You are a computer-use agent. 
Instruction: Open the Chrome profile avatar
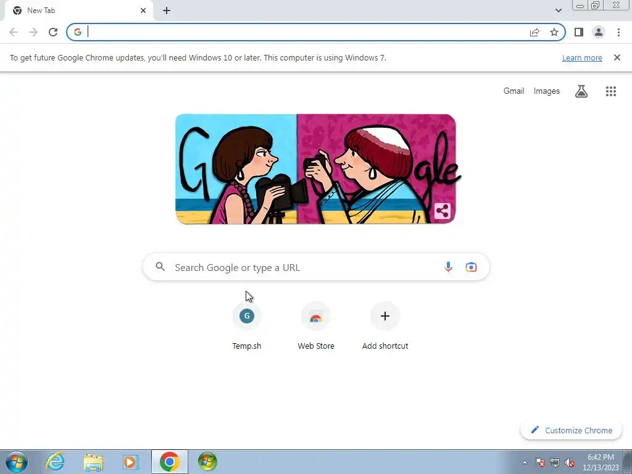[x=599, y=32]
